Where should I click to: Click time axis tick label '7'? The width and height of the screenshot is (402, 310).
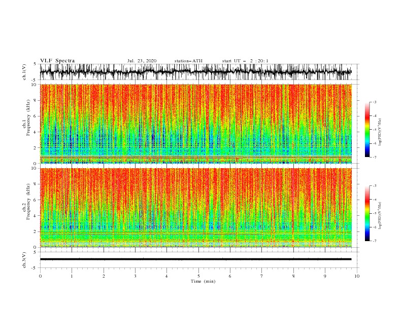point(262,276)
